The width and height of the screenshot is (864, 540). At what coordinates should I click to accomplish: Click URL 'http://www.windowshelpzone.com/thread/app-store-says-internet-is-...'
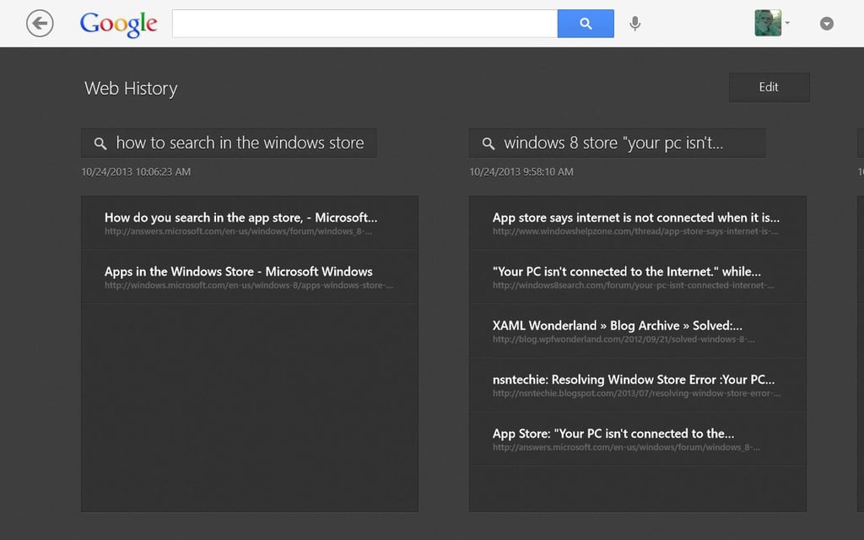(635, 231)
